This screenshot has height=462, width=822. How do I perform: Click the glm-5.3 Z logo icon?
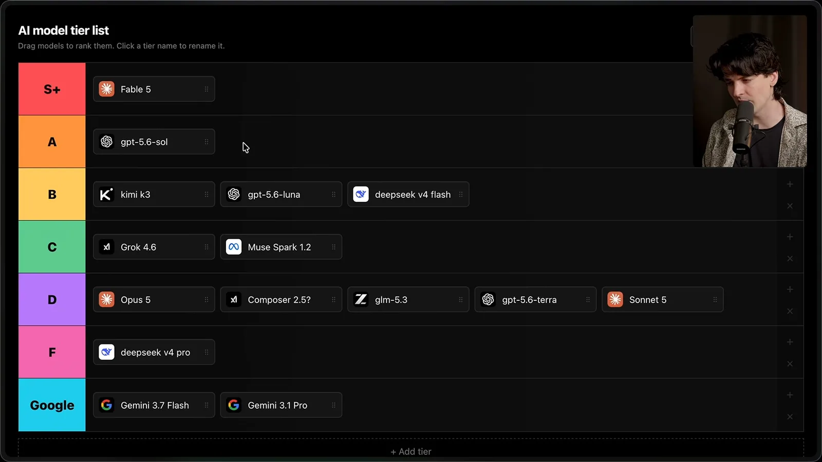point(361,300)
